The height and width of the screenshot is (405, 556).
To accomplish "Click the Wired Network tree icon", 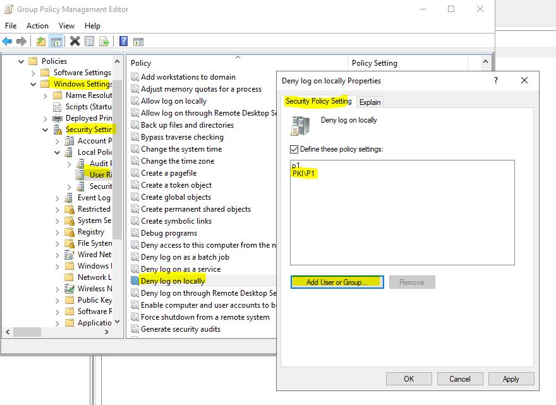I will (69, 255).
